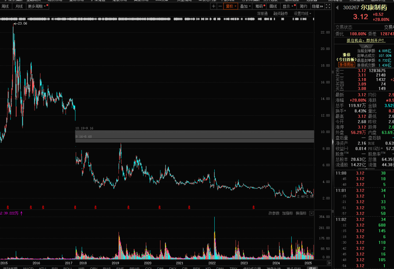Click the first red S event marker

coord(7,207)
